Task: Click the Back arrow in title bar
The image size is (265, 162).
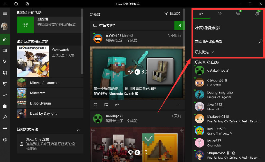Action: click(5, 4)
